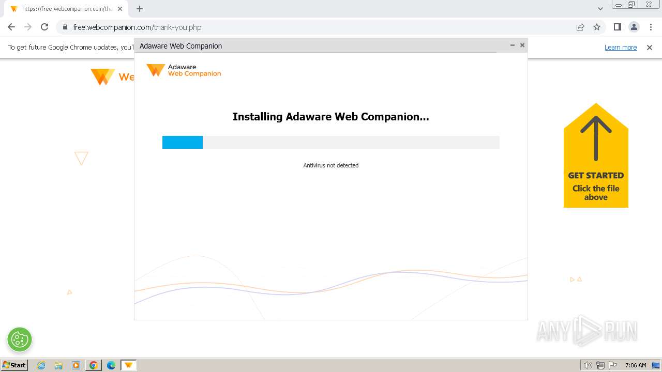Click the Web Companion page logo
The height and width of the screenshot is (372, 662).
(112, 77)
